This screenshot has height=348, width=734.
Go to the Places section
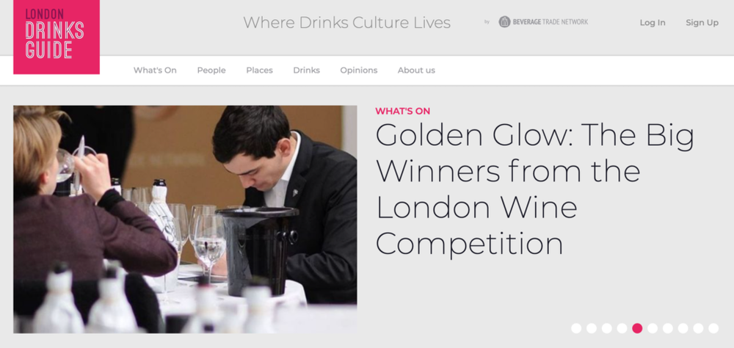pos(259,70)
